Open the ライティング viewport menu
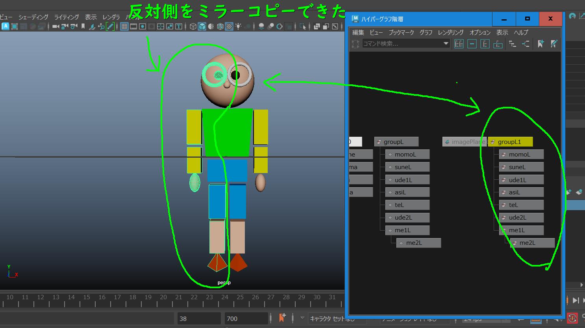Viewport: 585px width, 328px height. pos(67,17)
